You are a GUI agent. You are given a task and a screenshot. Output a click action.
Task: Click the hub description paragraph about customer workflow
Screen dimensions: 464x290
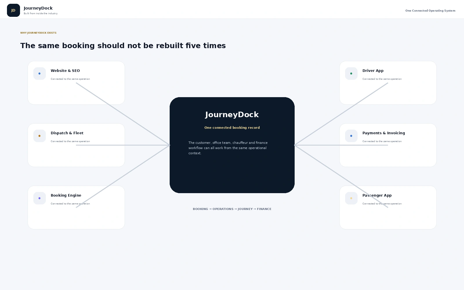tap(228, 148)
